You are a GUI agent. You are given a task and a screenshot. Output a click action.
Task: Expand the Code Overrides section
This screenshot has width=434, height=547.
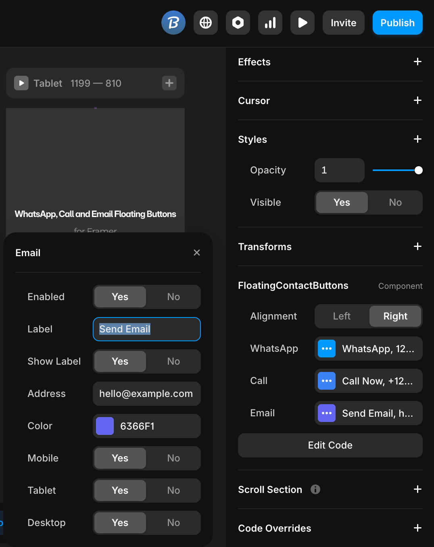point(417,528)
